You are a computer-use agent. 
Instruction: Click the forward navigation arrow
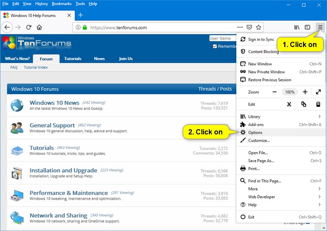point(18,27)
